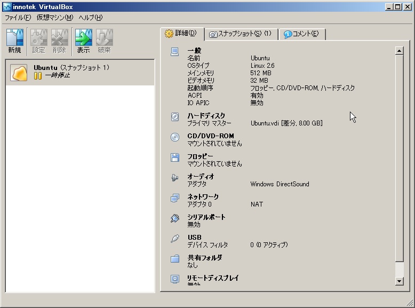Click the boot order フロッピー, CD/DVD-ROM, ハードディスク value
This screenshot has width=415, height=308.
[302, 88]
